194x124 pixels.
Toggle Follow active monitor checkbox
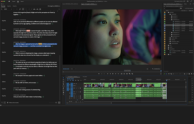coord(8,103)
